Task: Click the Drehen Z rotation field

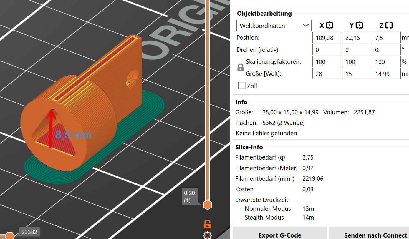Action: pyautogui.click(x=386, y=50)
